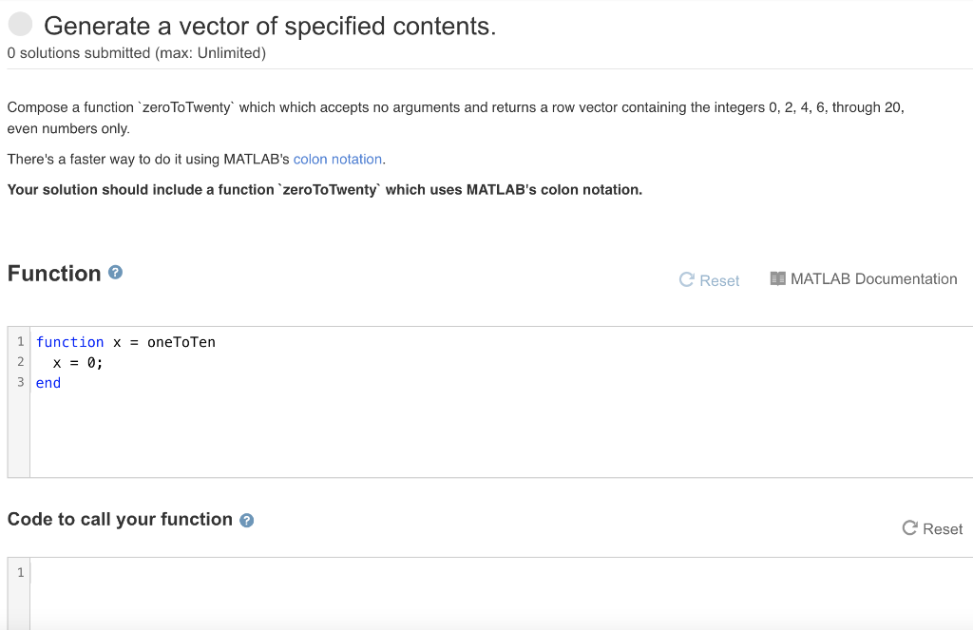The height and width of the screenshot is (630, 973).
Task: Click on the 'x = 0;' code line
Action: point(78,362)
